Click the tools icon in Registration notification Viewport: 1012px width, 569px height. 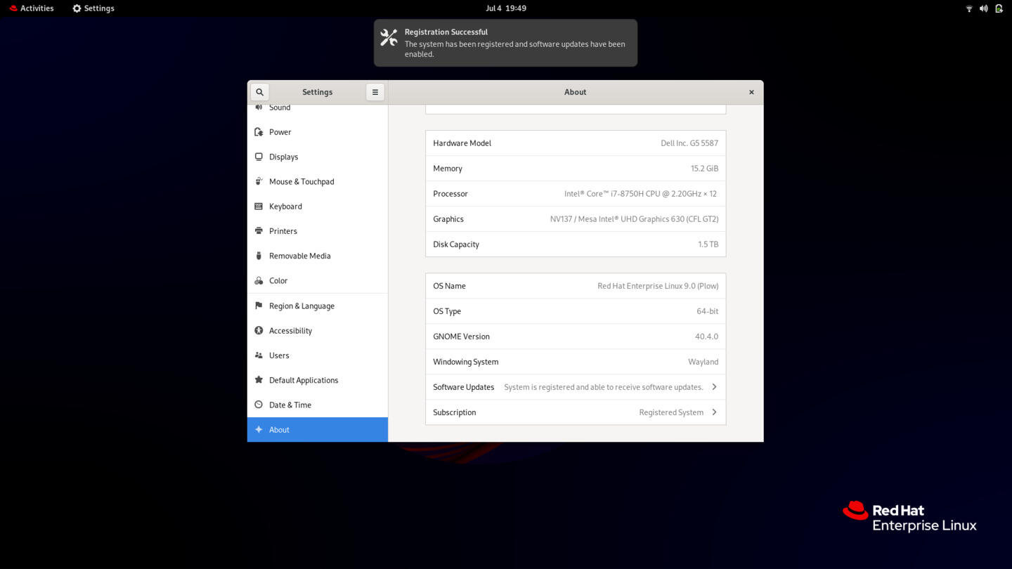(x=389, y=37)
